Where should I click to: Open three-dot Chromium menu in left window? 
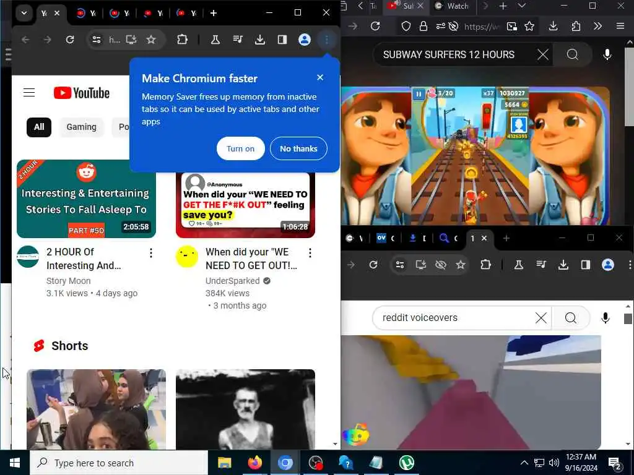327,40
